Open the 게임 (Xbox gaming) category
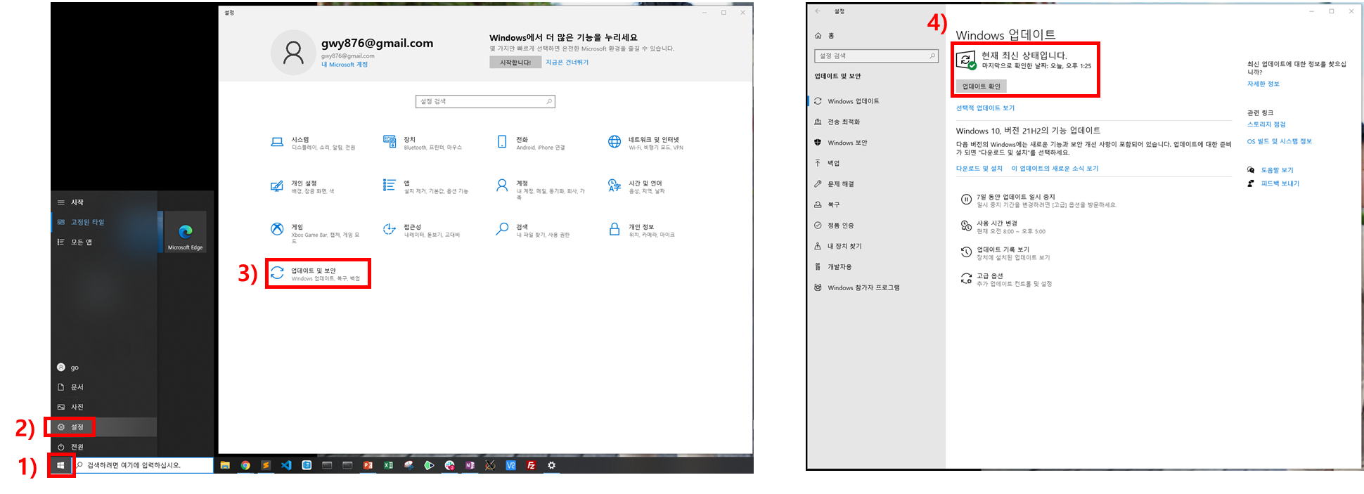 (315, 232)
